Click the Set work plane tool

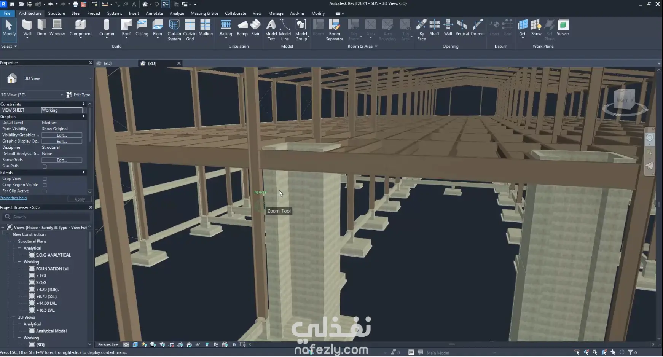pos(523,29)
